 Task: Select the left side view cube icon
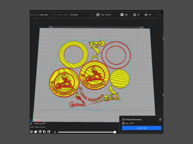click(x=44, y=132)
